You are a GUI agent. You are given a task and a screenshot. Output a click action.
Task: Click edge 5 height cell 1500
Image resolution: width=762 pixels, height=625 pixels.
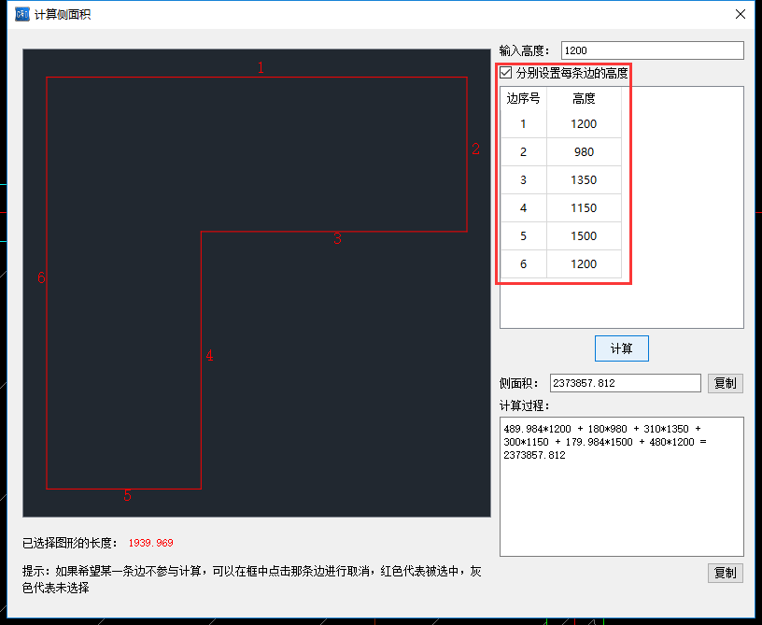[584, 235]
